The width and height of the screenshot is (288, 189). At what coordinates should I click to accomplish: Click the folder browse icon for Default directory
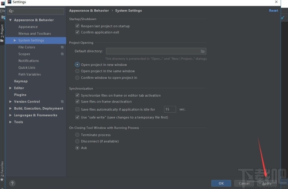pyautogui.click(x=203, y=51)
